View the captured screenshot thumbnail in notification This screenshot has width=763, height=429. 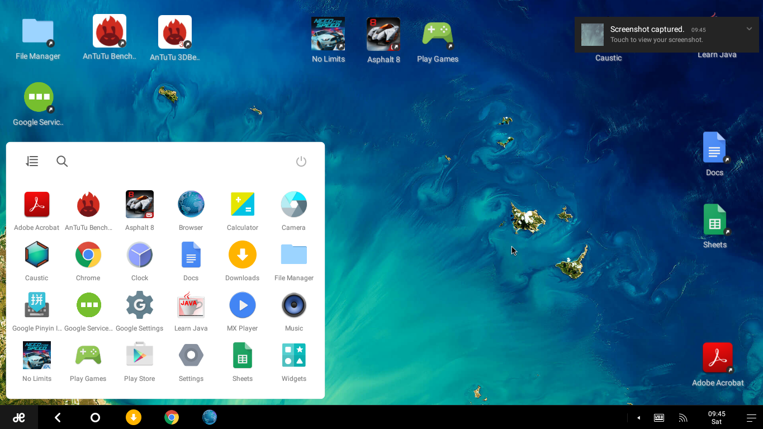tap(593, 35)
